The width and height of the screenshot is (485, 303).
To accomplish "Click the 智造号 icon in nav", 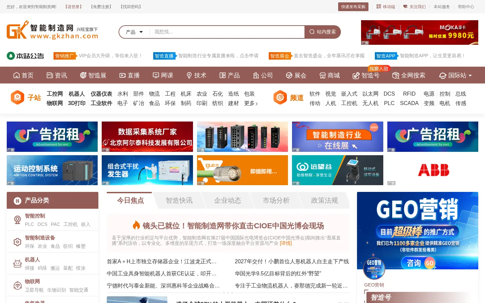I will click(356, 75).
